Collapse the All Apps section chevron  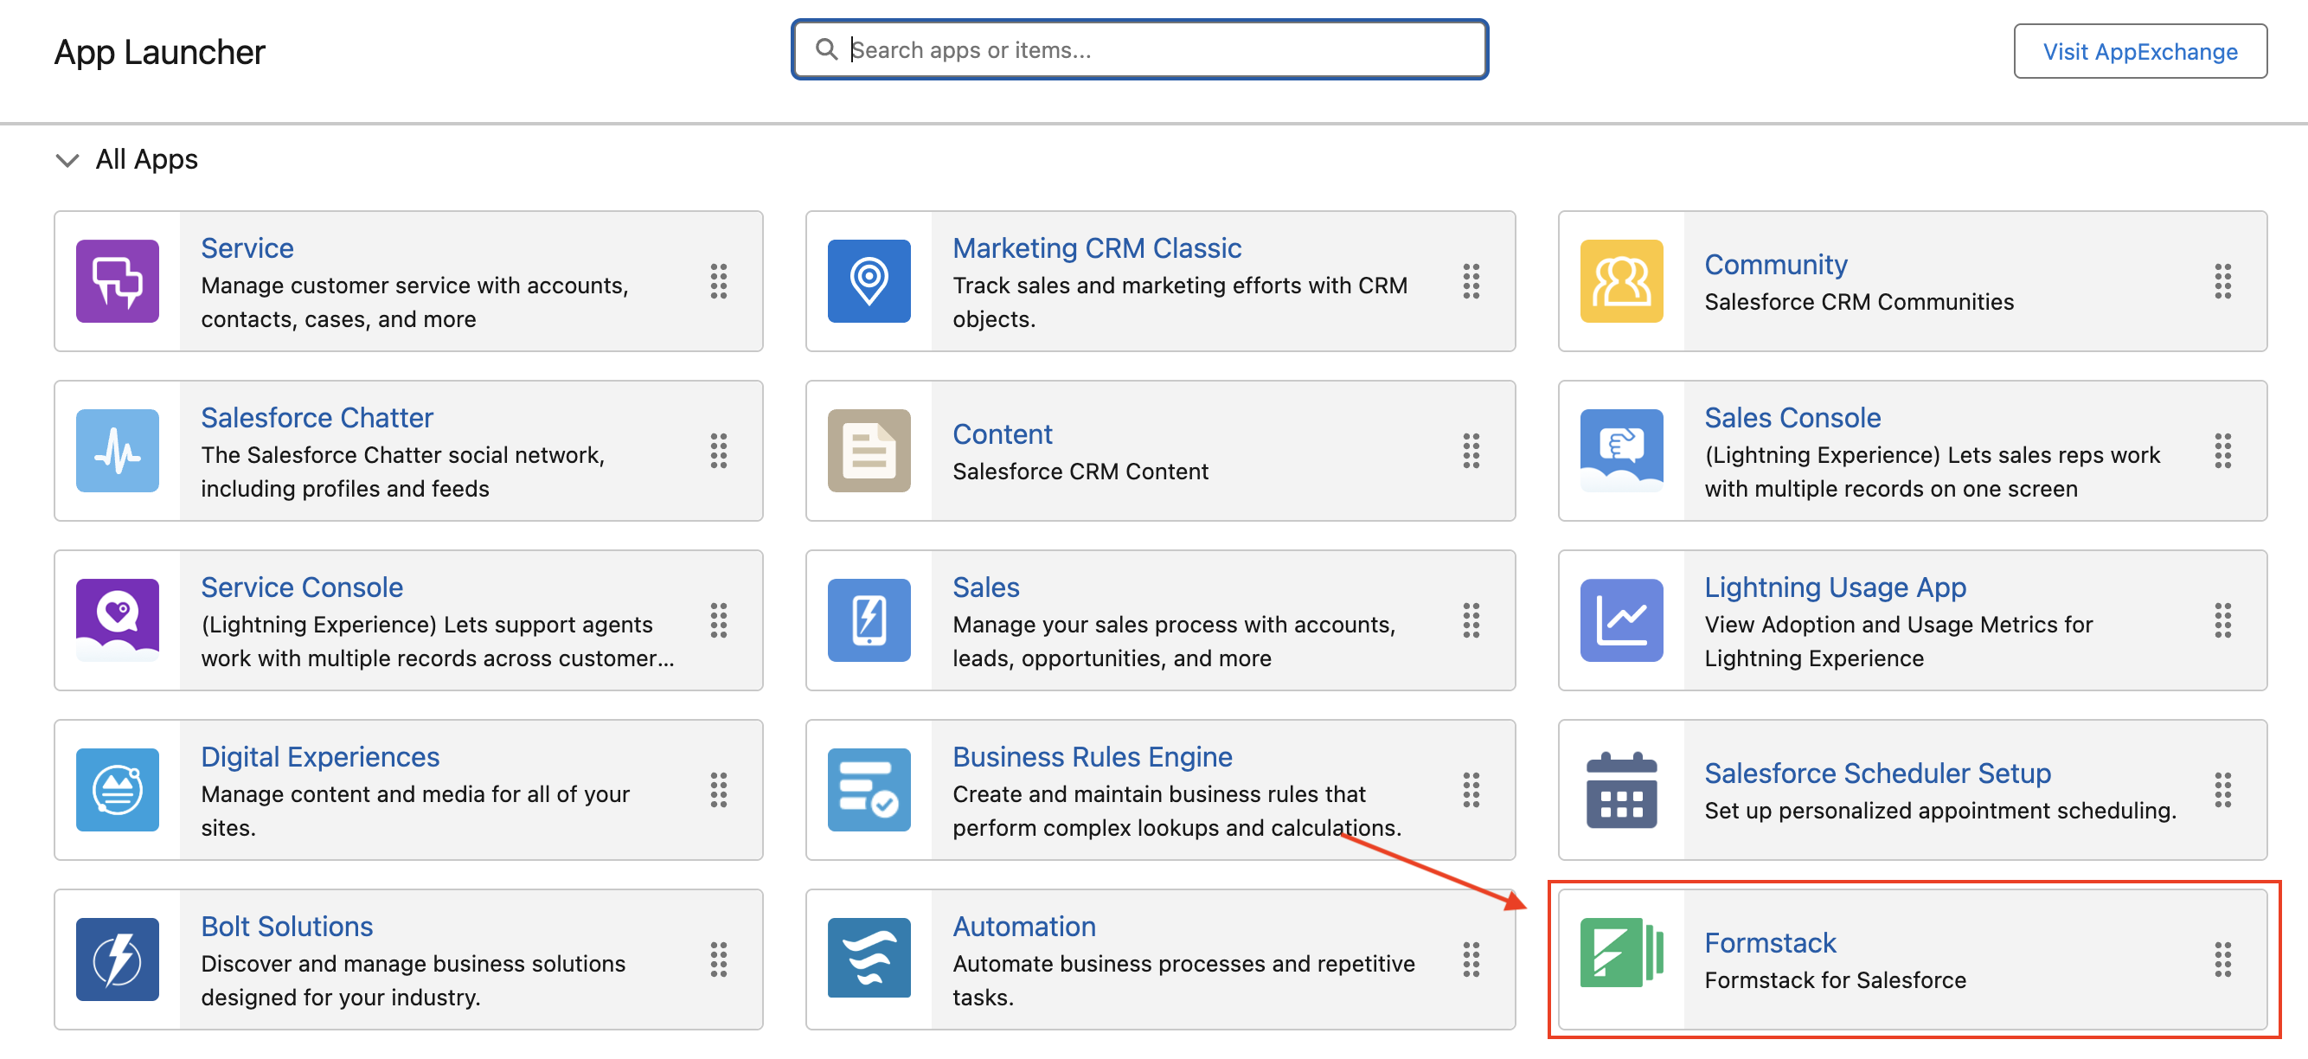[67, 160]
